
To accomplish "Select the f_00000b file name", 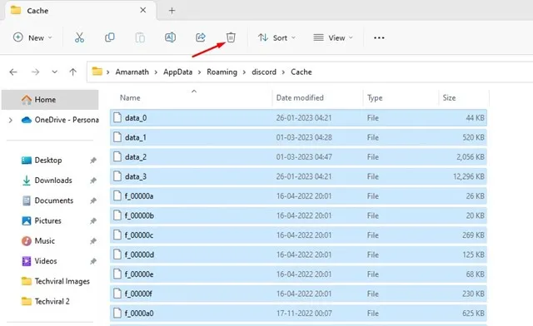I will point(139,215).
